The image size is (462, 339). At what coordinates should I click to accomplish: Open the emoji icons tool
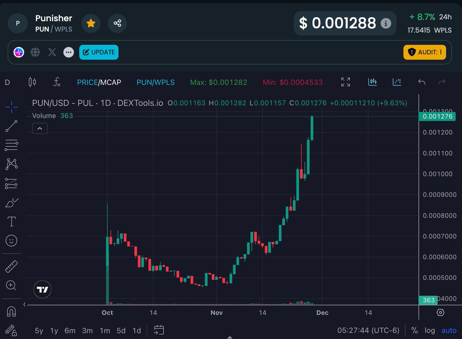[x=12, y=241]
